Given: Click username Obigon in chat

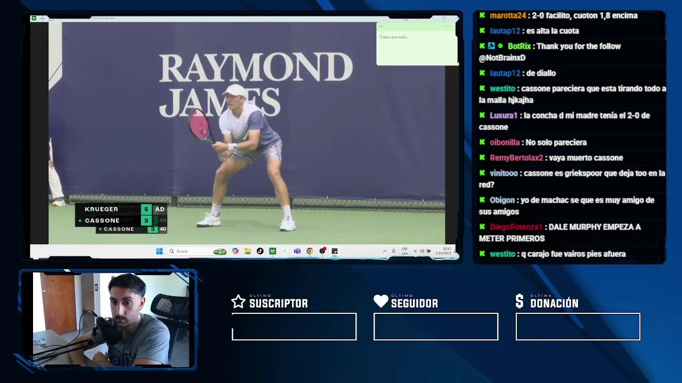Looking at the screenshot, I should click(502, 201).
